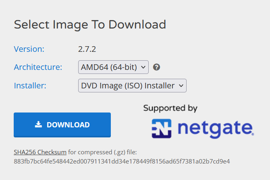Viewport: 270px width, 180px height.
Task: Click the Version label
Action: click(29, 49)
